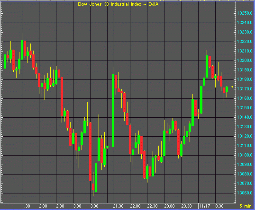Click the 13170.0 price axis label

[245, 89]
